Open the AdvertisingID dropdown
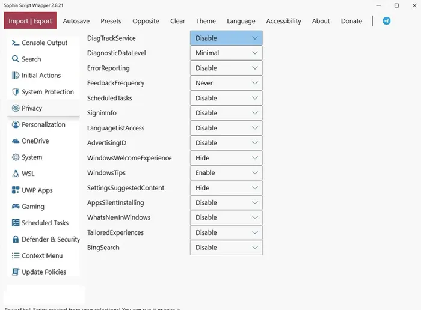 (x=226, y=143)
